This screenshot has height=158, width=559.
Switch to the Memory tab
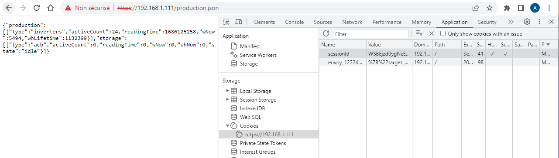pos(422,22)
